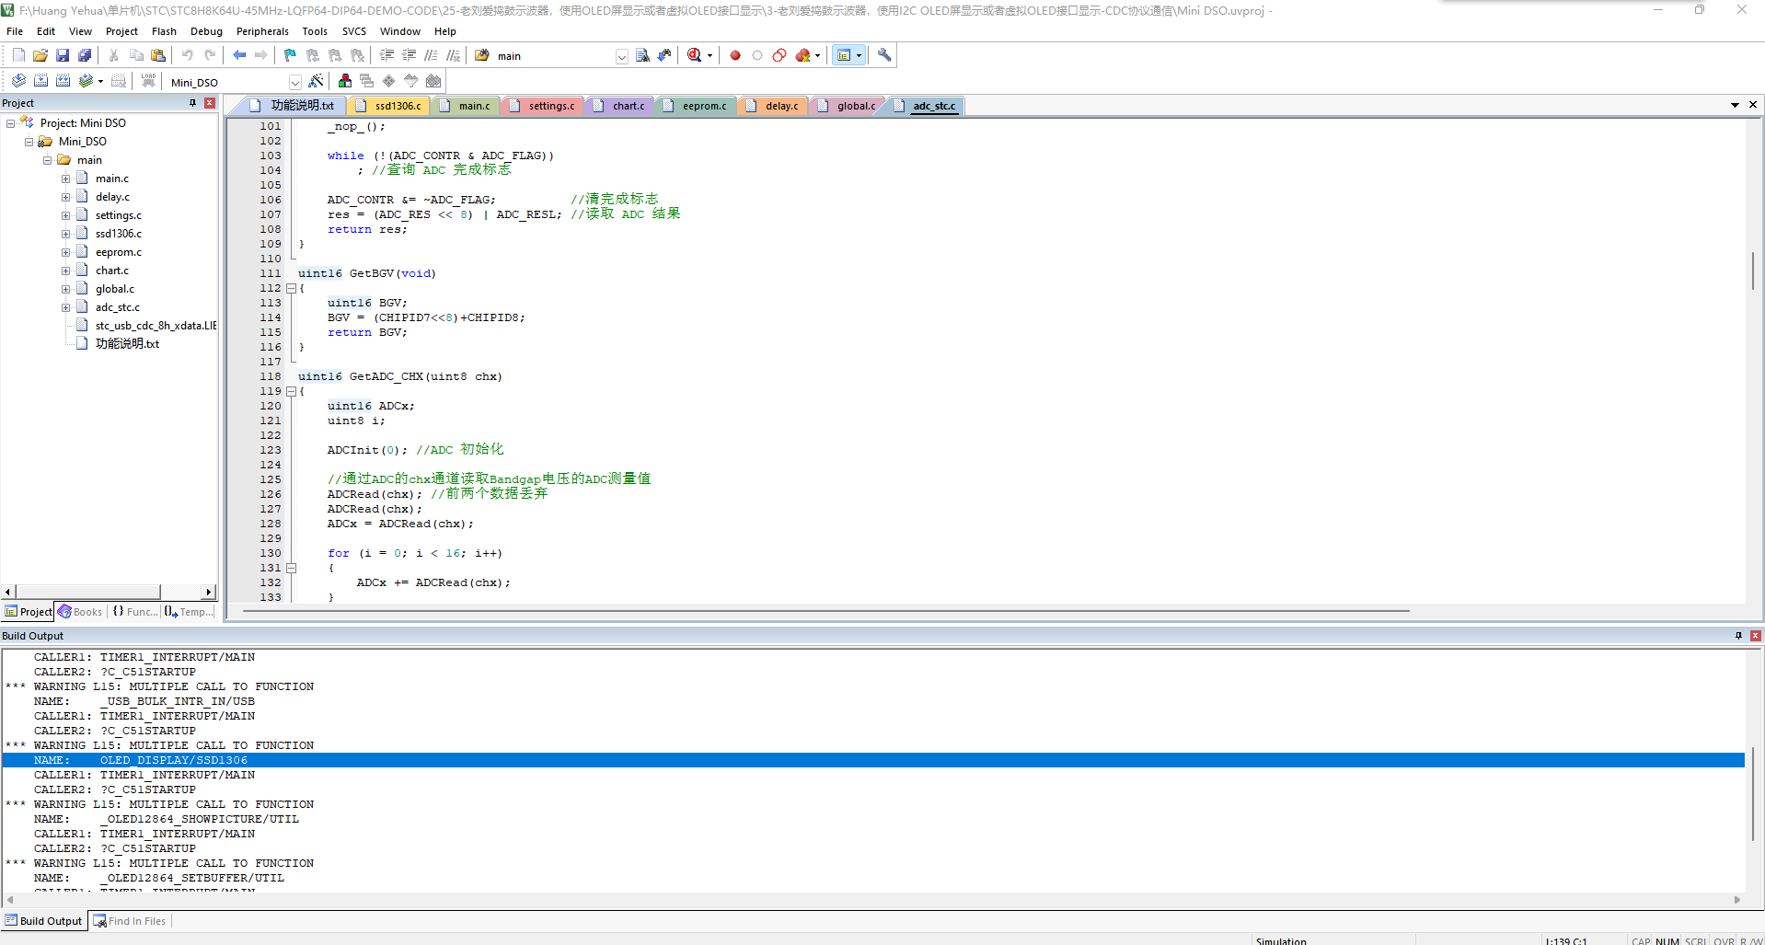Open the Pack Installer icon
Screen dimensions: 1765x945
click(433, 81)
